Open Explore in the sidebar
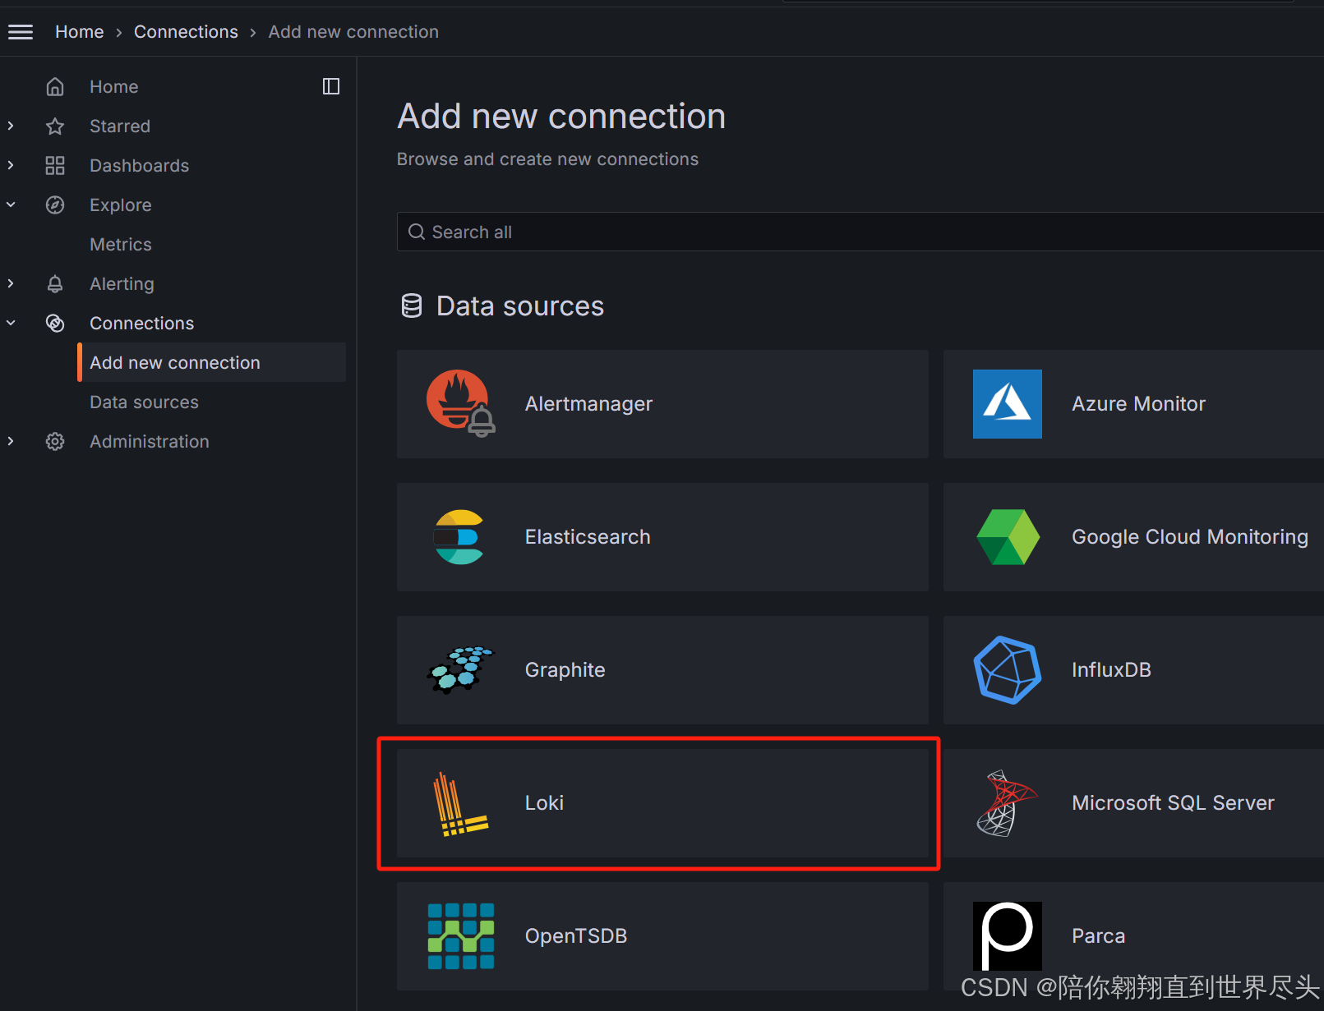This screenshot has height=1011, width=1324. pos(120,205)
